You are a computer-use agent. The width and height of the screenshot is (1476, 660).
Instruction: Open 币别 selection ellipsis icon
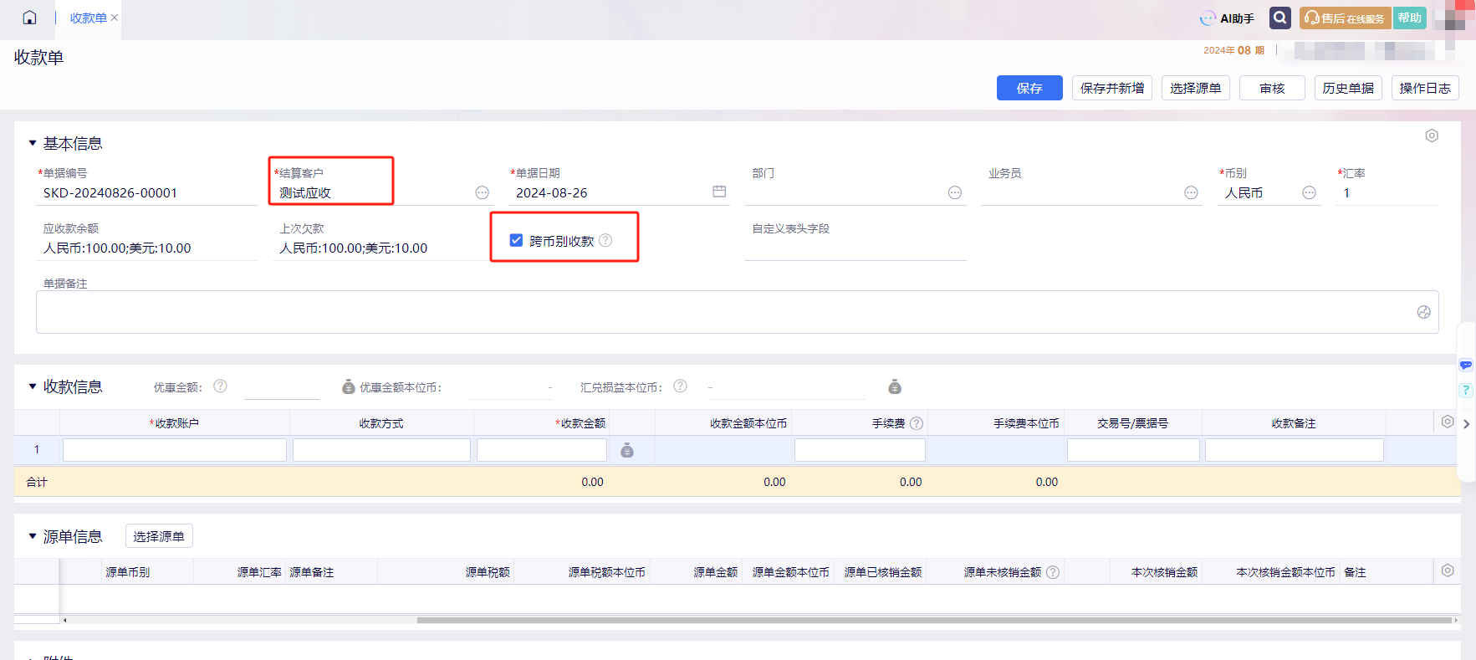coord(1309,192)
